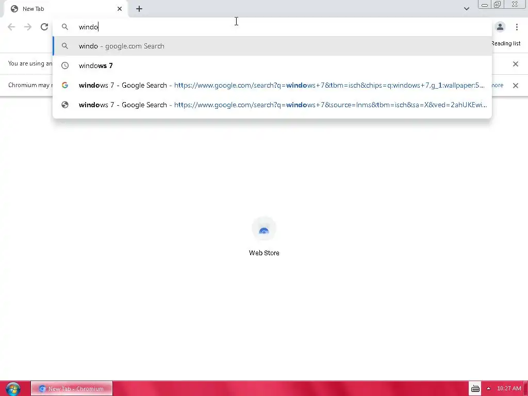The width and height of the screenshot is (528, 396).
Task: Show hidden system tray icons
Action: (x=488, y=389)
